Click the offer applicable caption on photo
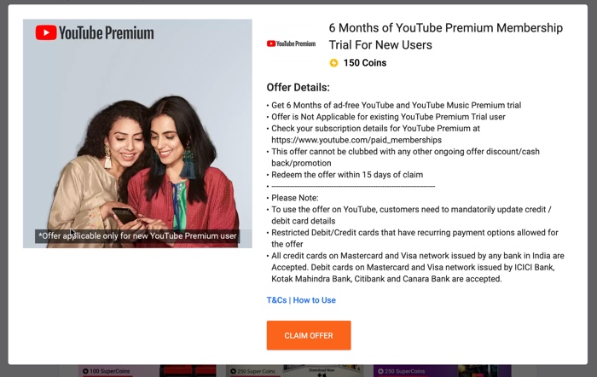Image resolution: width=597 pixels, height=377 pixels. [x=137, y=236]
